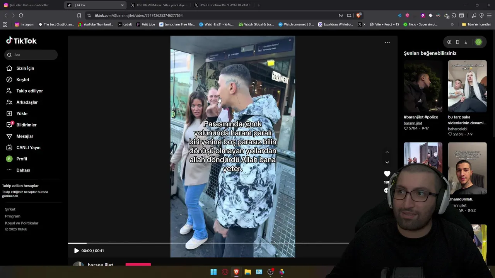Click the download desktop app icon
This screenshot has height=278, width=495.
[x=466, y=42]
